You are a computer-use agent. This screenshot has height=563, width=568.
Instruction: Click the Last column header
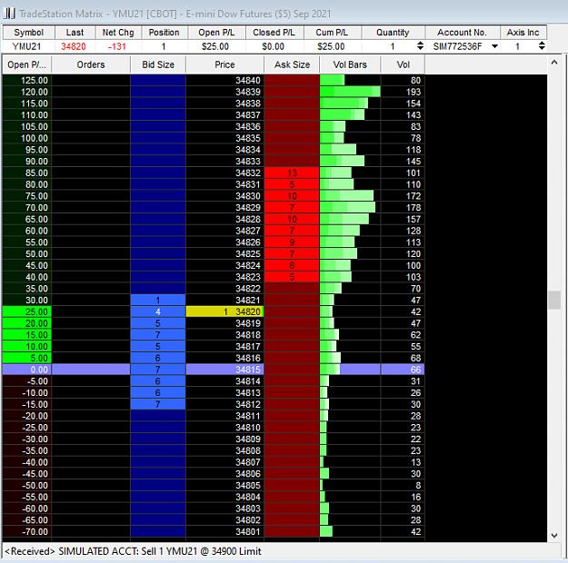point(75,33)
